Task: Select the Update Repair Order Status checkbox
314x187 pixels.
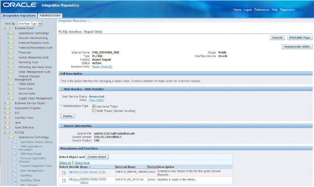Action: click(64, 180)
